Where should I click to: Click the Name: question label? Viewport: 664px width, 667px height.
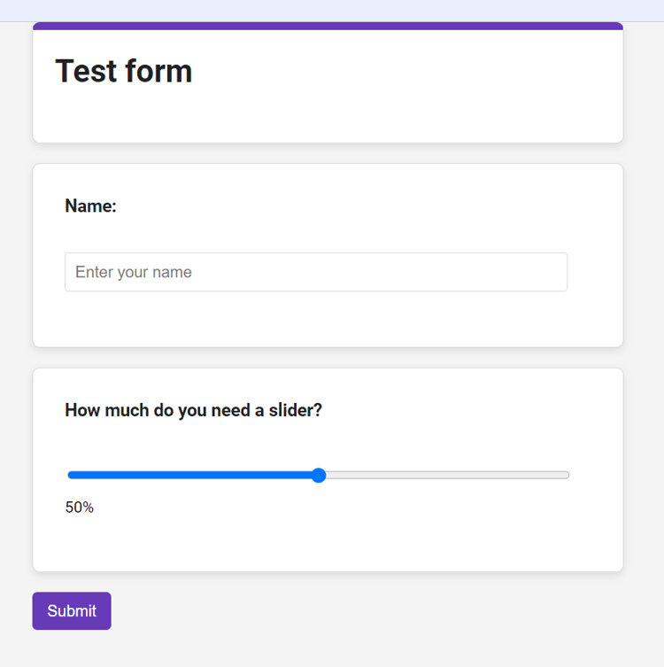point(90,206)
